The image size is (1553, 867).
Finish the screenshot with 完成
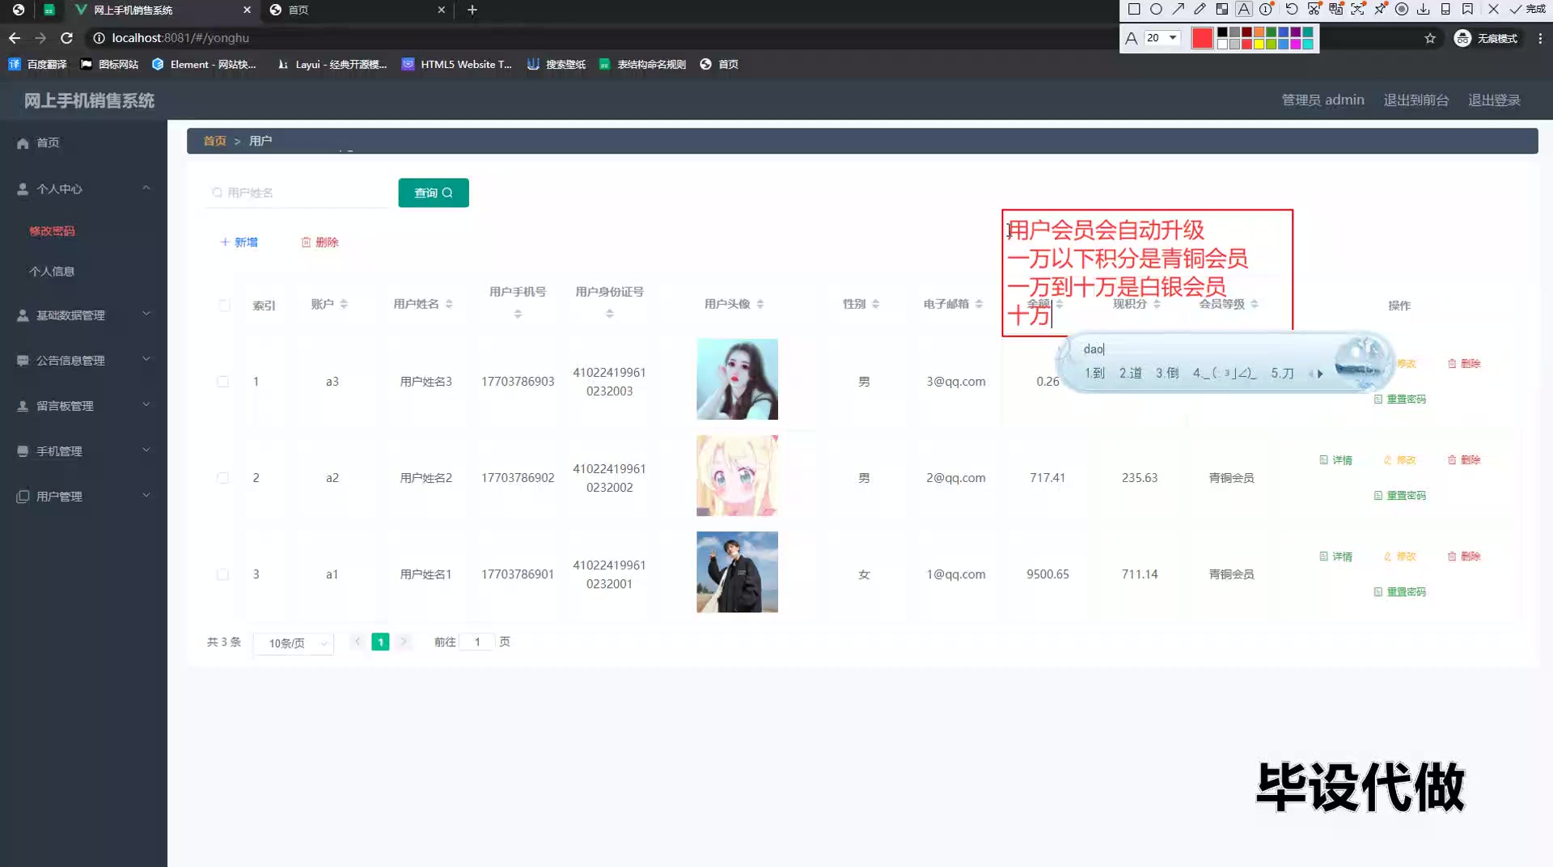point(1527,10)
